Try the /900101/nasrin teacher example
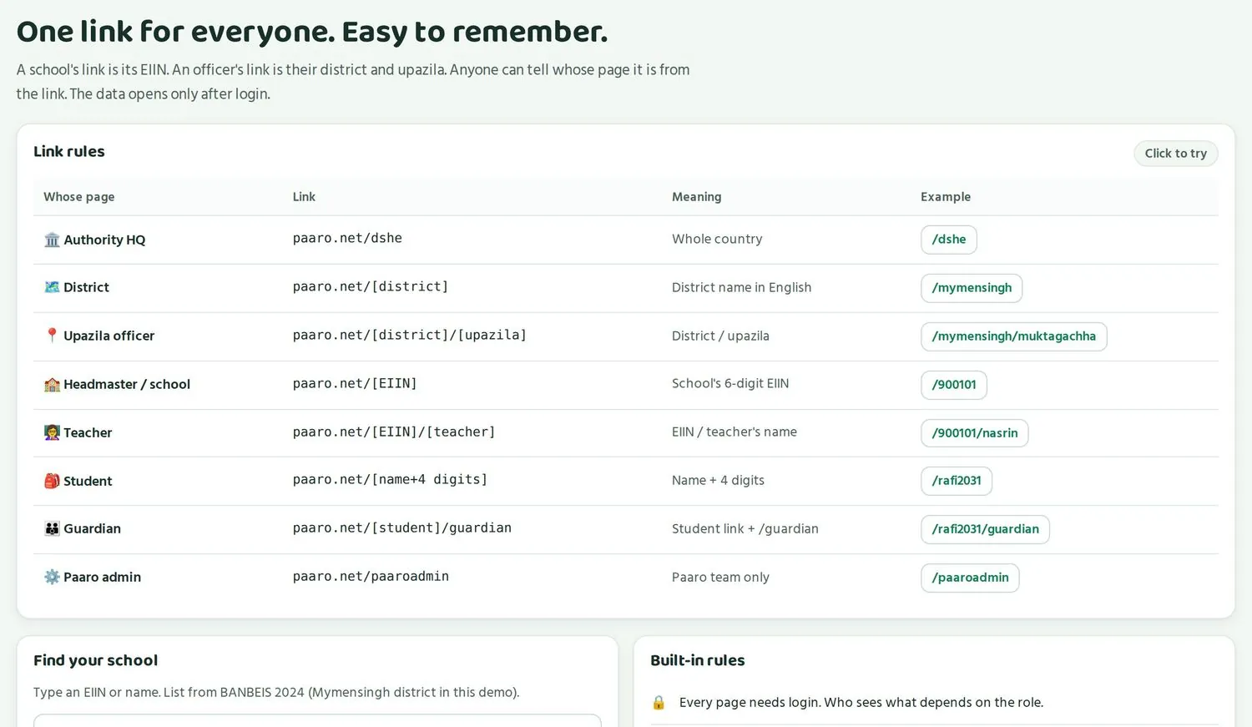 [975, 433]
